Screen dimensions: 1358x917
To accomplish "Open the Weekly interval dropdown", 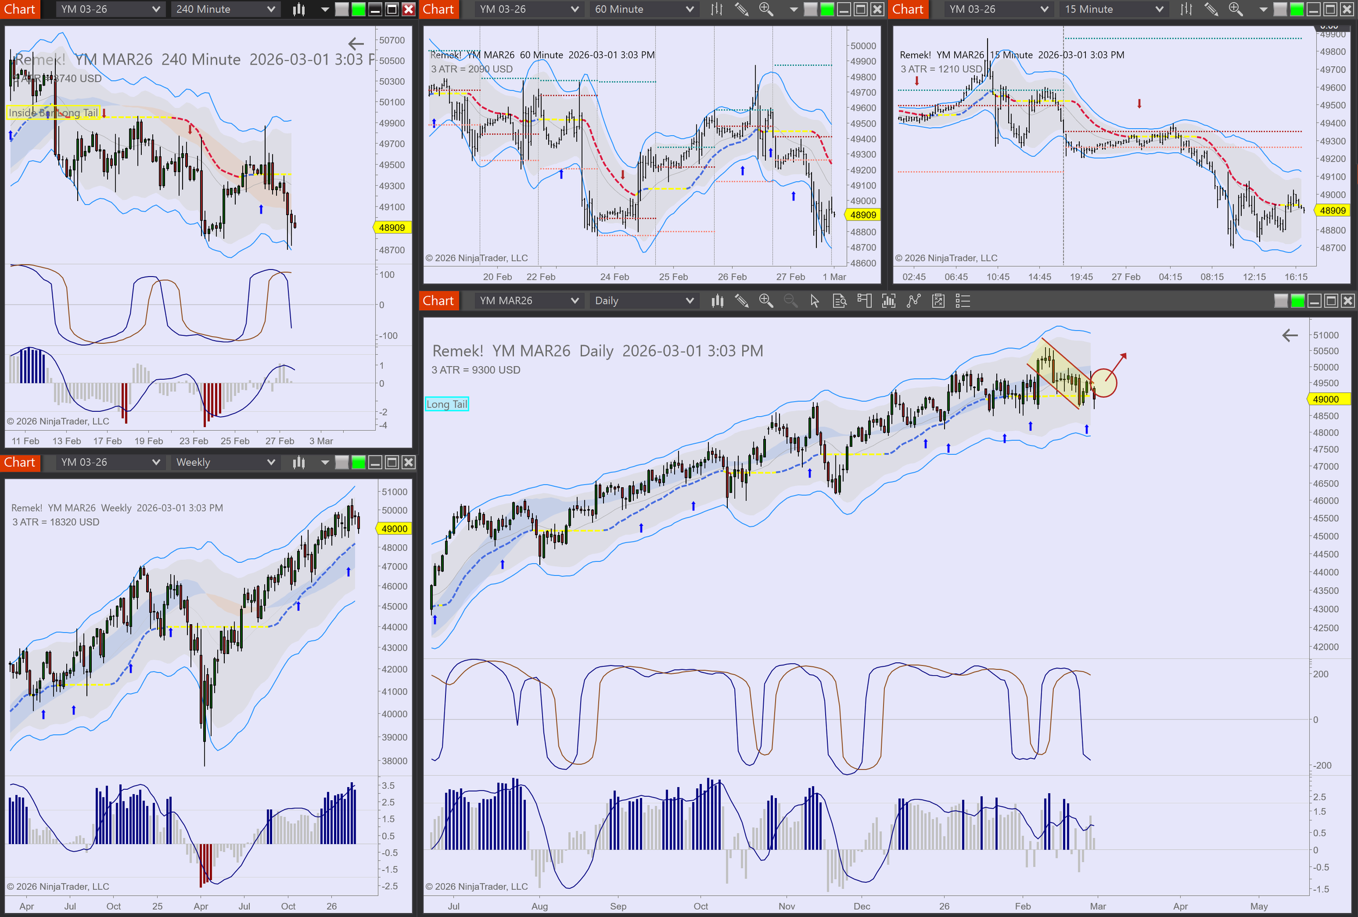I will coord(225,462).
